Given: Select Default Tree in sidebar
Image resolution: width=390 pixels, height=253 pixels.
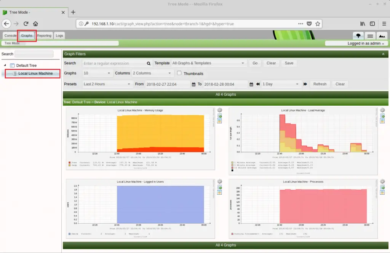Looking at the screenshot, I should click(x=26, y=66).
